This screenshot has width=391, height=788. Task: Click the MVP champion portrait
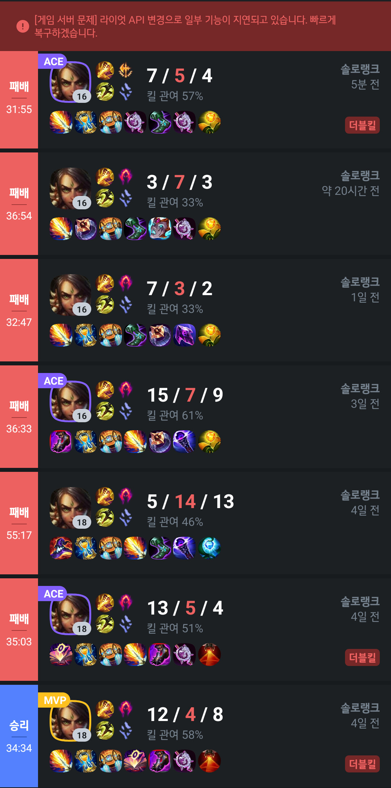tap(70, 721)
